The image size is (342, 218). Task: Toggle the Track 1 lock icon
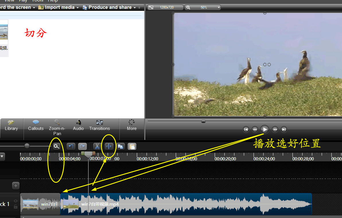pyautogui.click(x=15, y=207)
